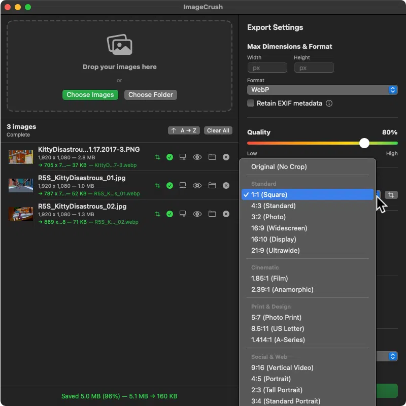The height and width of the screenshot is (406, 406).
Task: Toggle preview eye for R5S_KittyDisastrous_02.jpg
Action: click(197, 214)
